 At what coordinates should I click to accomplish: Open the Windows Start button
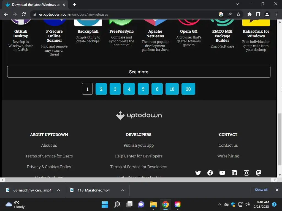click(x=105, y=204)
